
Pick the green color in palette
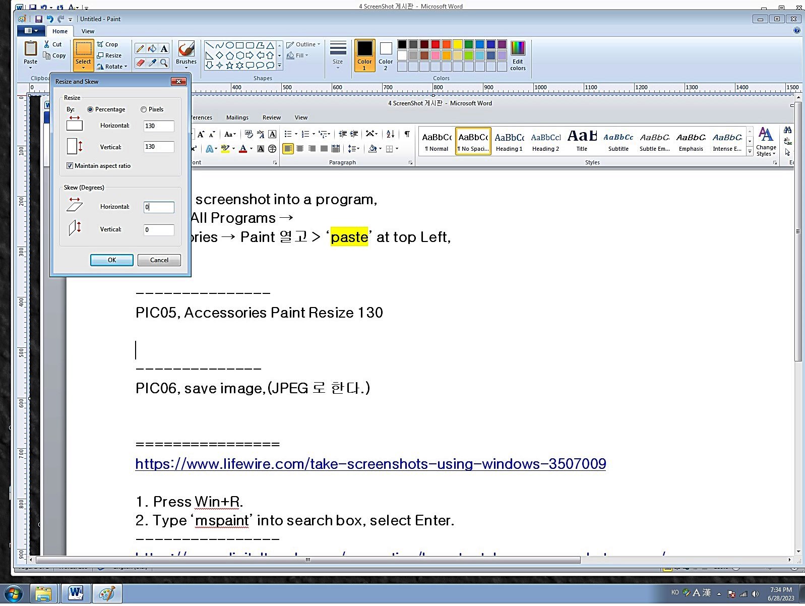click(x=469, y=44)
